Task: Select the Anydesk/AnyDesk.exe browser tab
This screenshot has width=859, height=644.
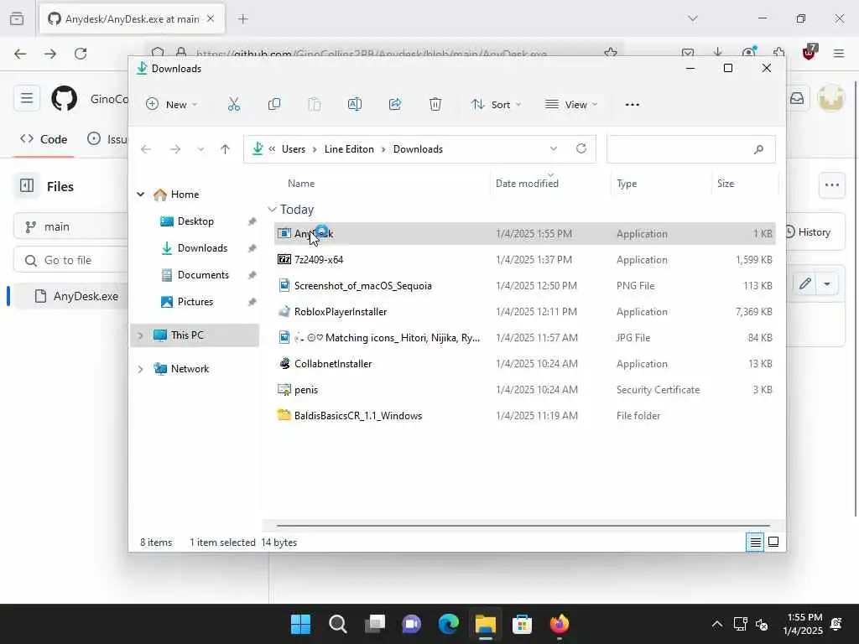Action: (x=132, y=19)
